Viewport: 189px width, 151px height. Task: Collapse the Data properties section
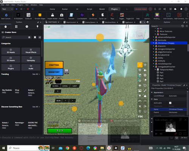152,99
